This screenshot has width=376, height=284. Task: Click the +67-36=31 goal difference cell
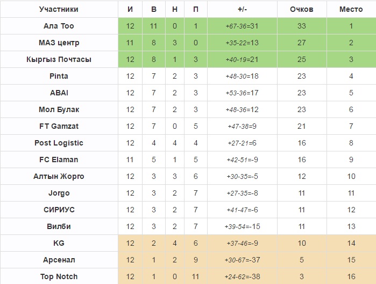click(242, 26)
